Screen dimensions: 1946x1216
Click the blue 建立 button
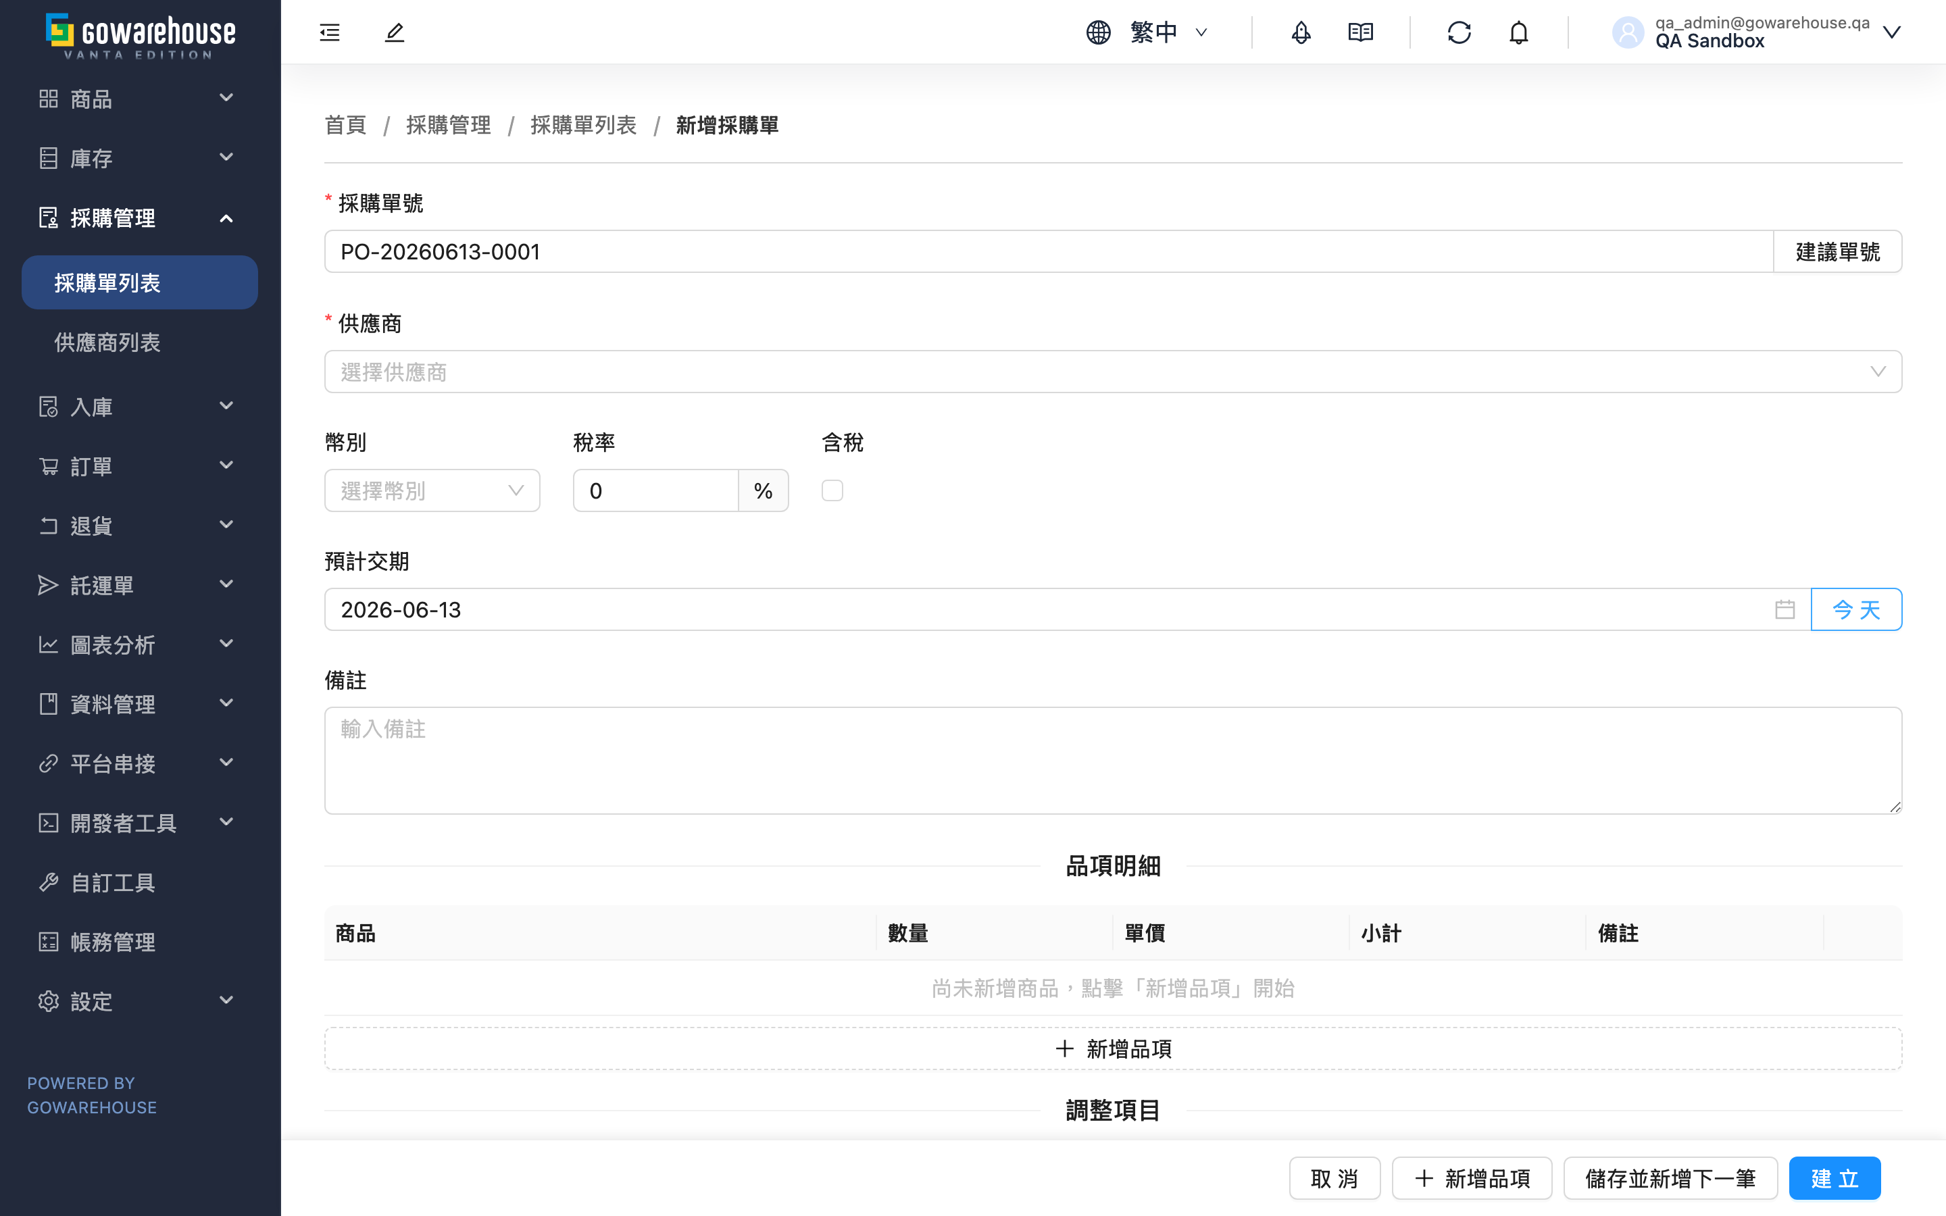point(1835,1178)
